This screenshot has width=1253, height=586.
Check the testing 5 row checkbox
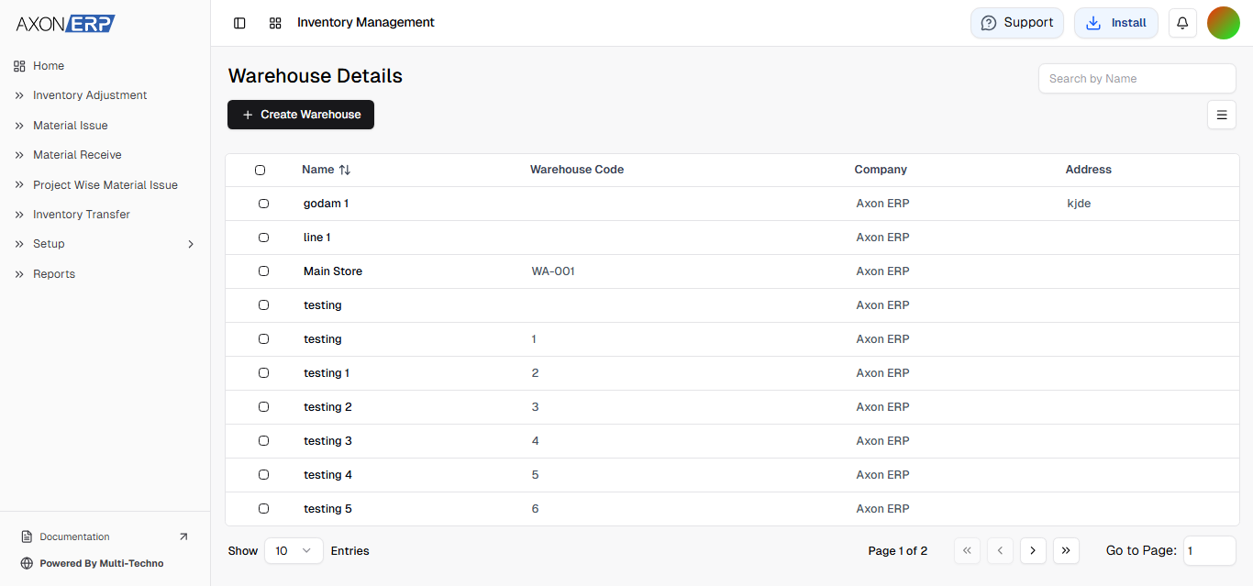263,509
